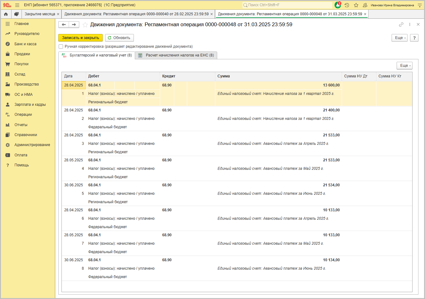Copy link using the chain icon
Screen dimensions: 425x299
pos(401,24)
